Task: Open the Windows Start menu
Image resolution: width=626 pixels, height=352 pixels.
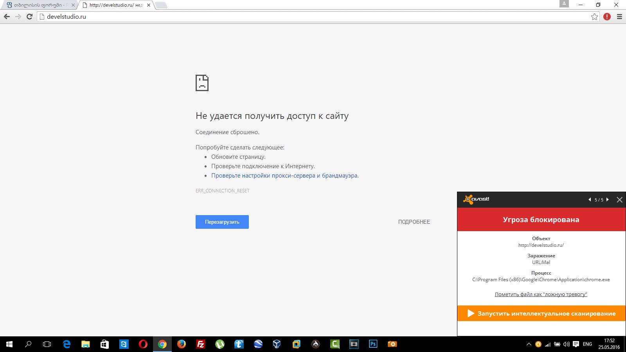Action: tap(9, 344)
